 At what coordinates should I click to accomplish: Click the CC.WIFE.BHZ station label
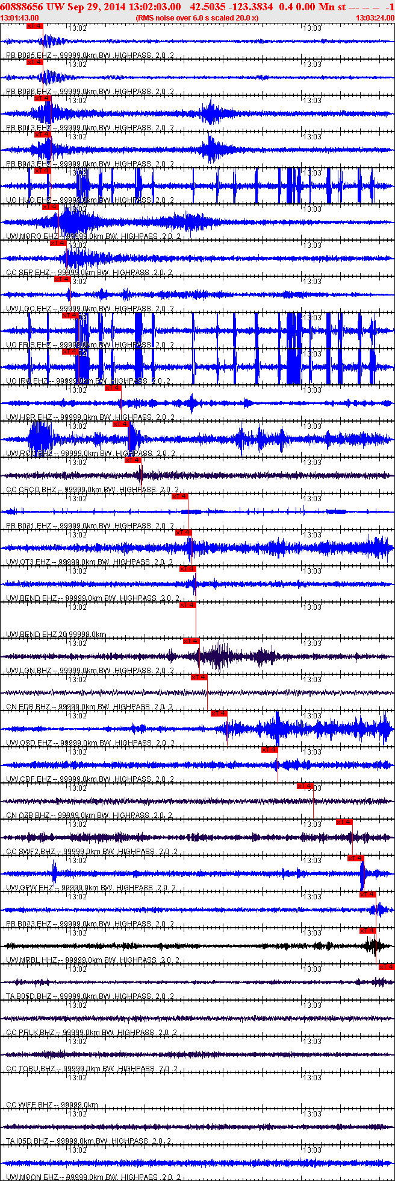tap(29, 1105)
